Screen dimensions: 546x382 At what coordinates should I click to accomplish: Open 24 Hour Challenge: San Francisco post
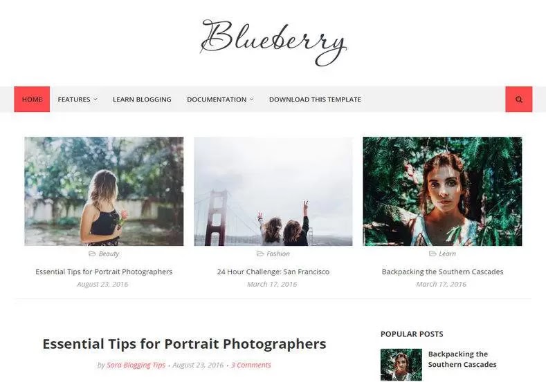point(273,271)
